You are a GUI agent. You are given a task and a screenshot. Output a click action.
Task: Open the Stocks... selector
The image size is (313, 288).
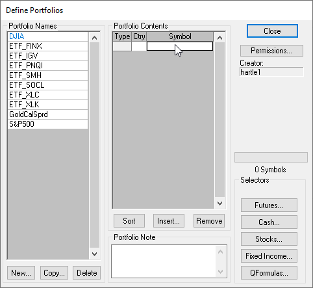pyautogui.click(x=269, y=239)
